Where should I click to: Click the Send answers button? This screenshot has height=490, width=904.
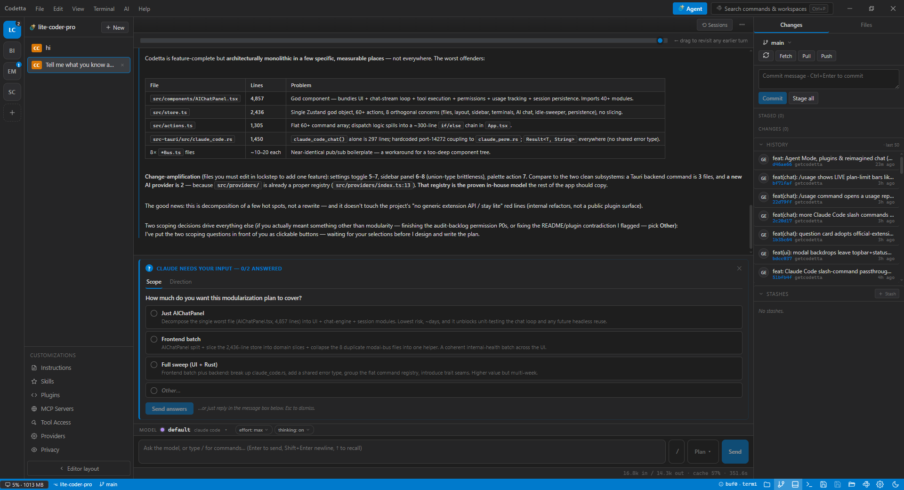click(169, 408)
